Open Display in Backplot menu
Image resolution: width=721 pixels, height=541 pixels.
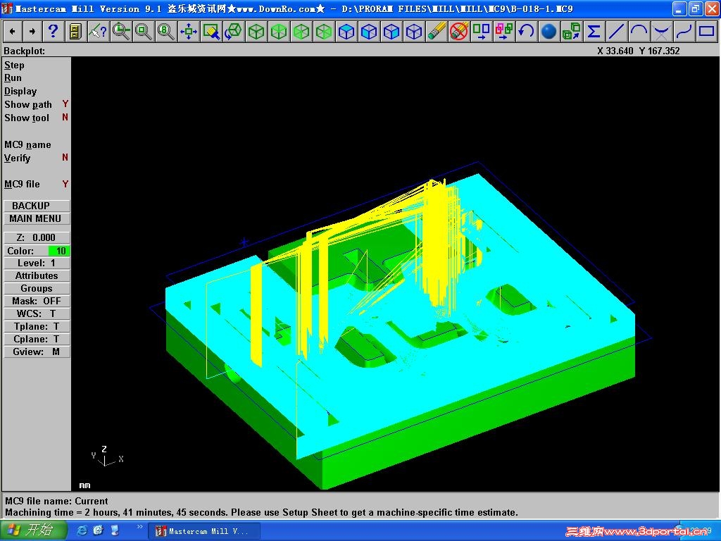click(x=20, y=91)
